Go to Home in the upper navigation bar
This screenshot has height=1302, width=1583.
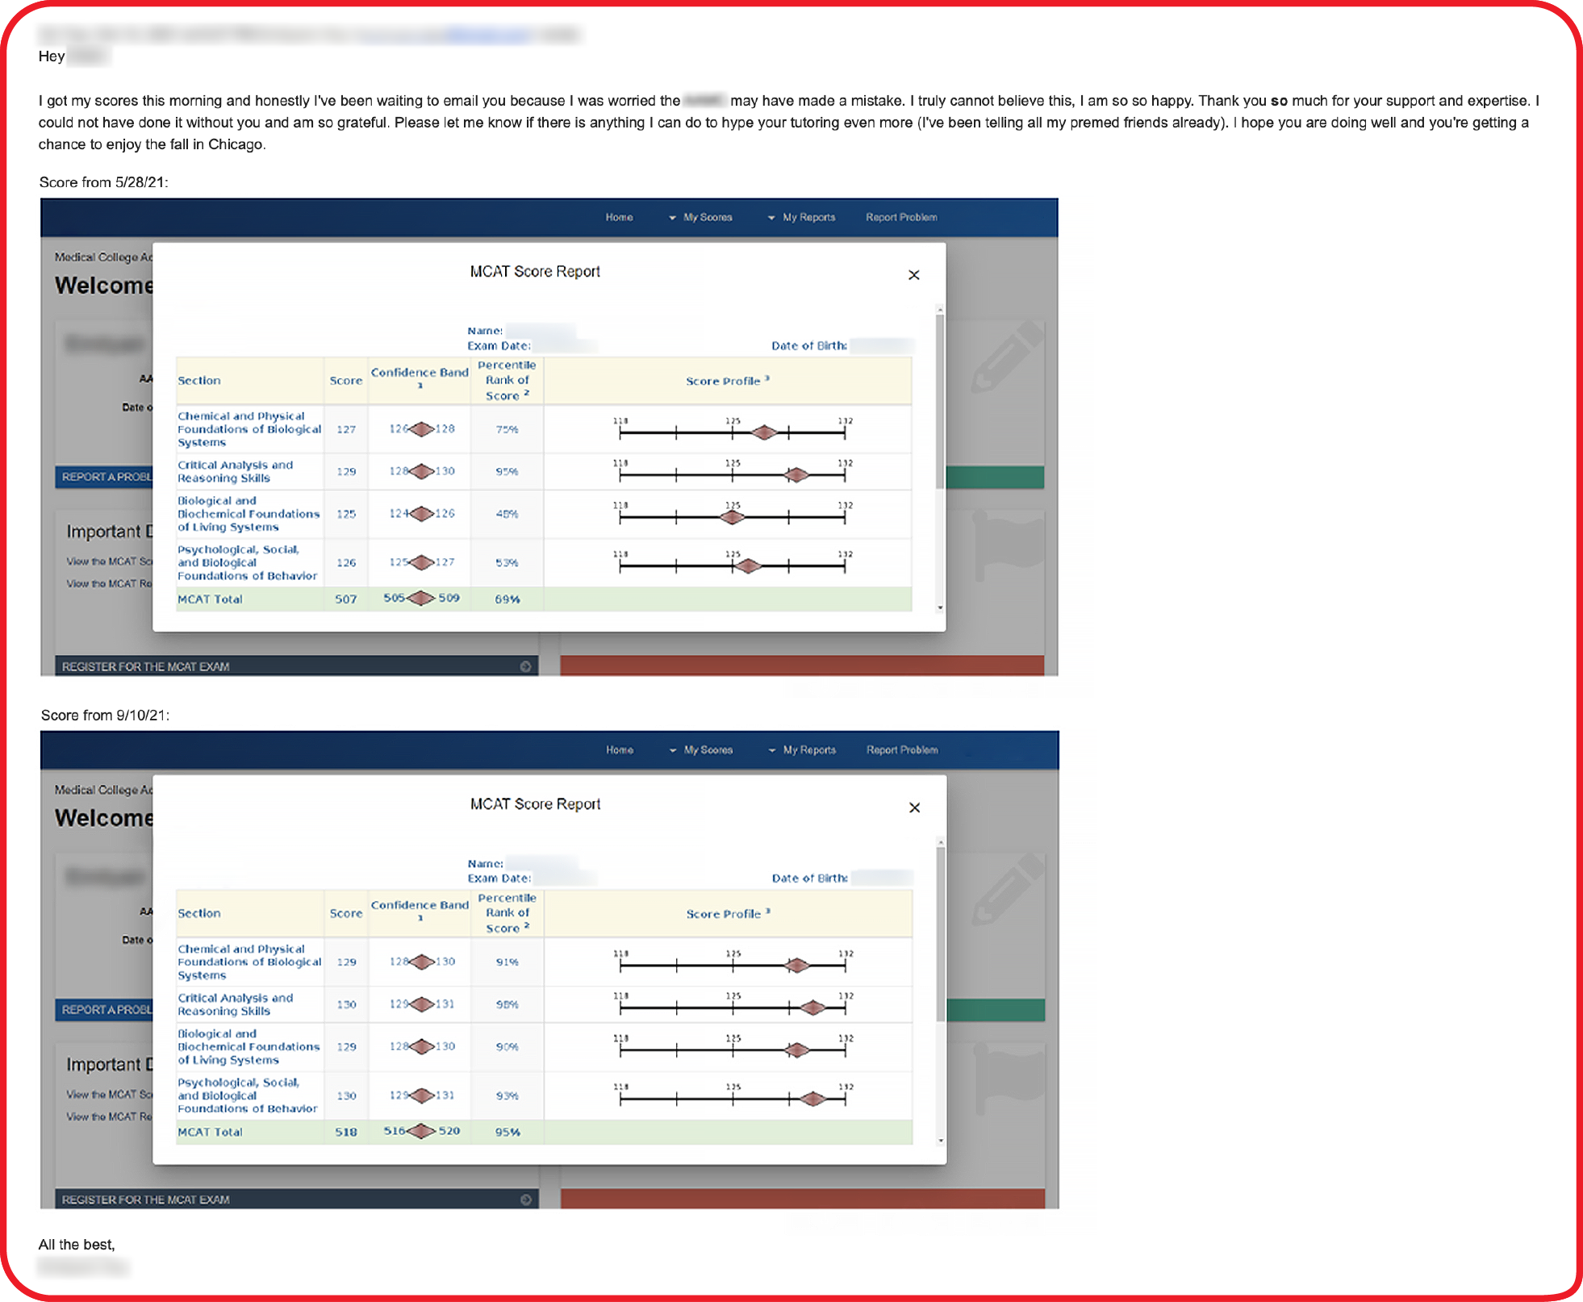click(x=619, y=218)
